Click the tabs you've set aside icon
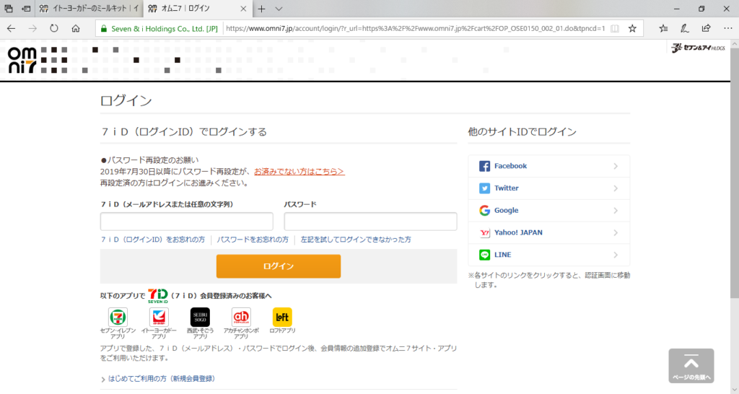 9,9
